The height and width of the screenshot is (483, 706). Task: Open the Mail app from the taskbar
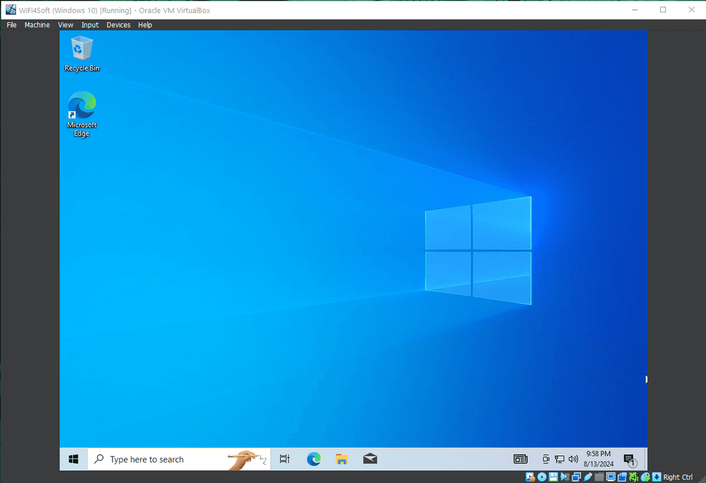(370, 459)
